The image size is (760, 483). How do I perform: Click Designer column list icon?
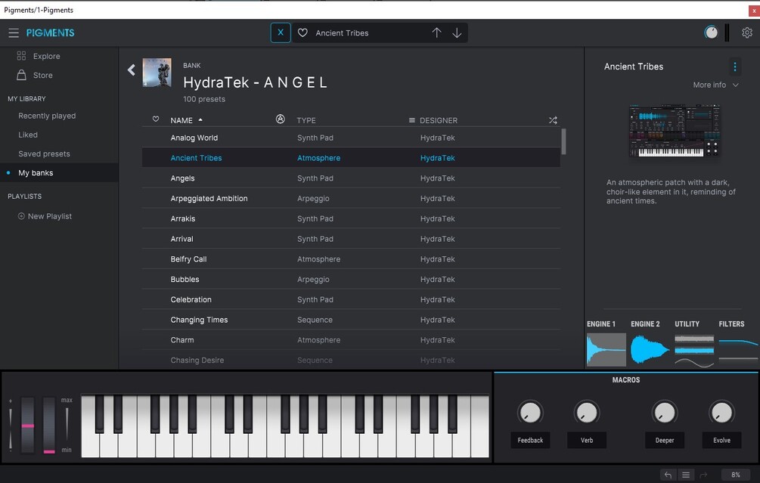pos(412,120)
